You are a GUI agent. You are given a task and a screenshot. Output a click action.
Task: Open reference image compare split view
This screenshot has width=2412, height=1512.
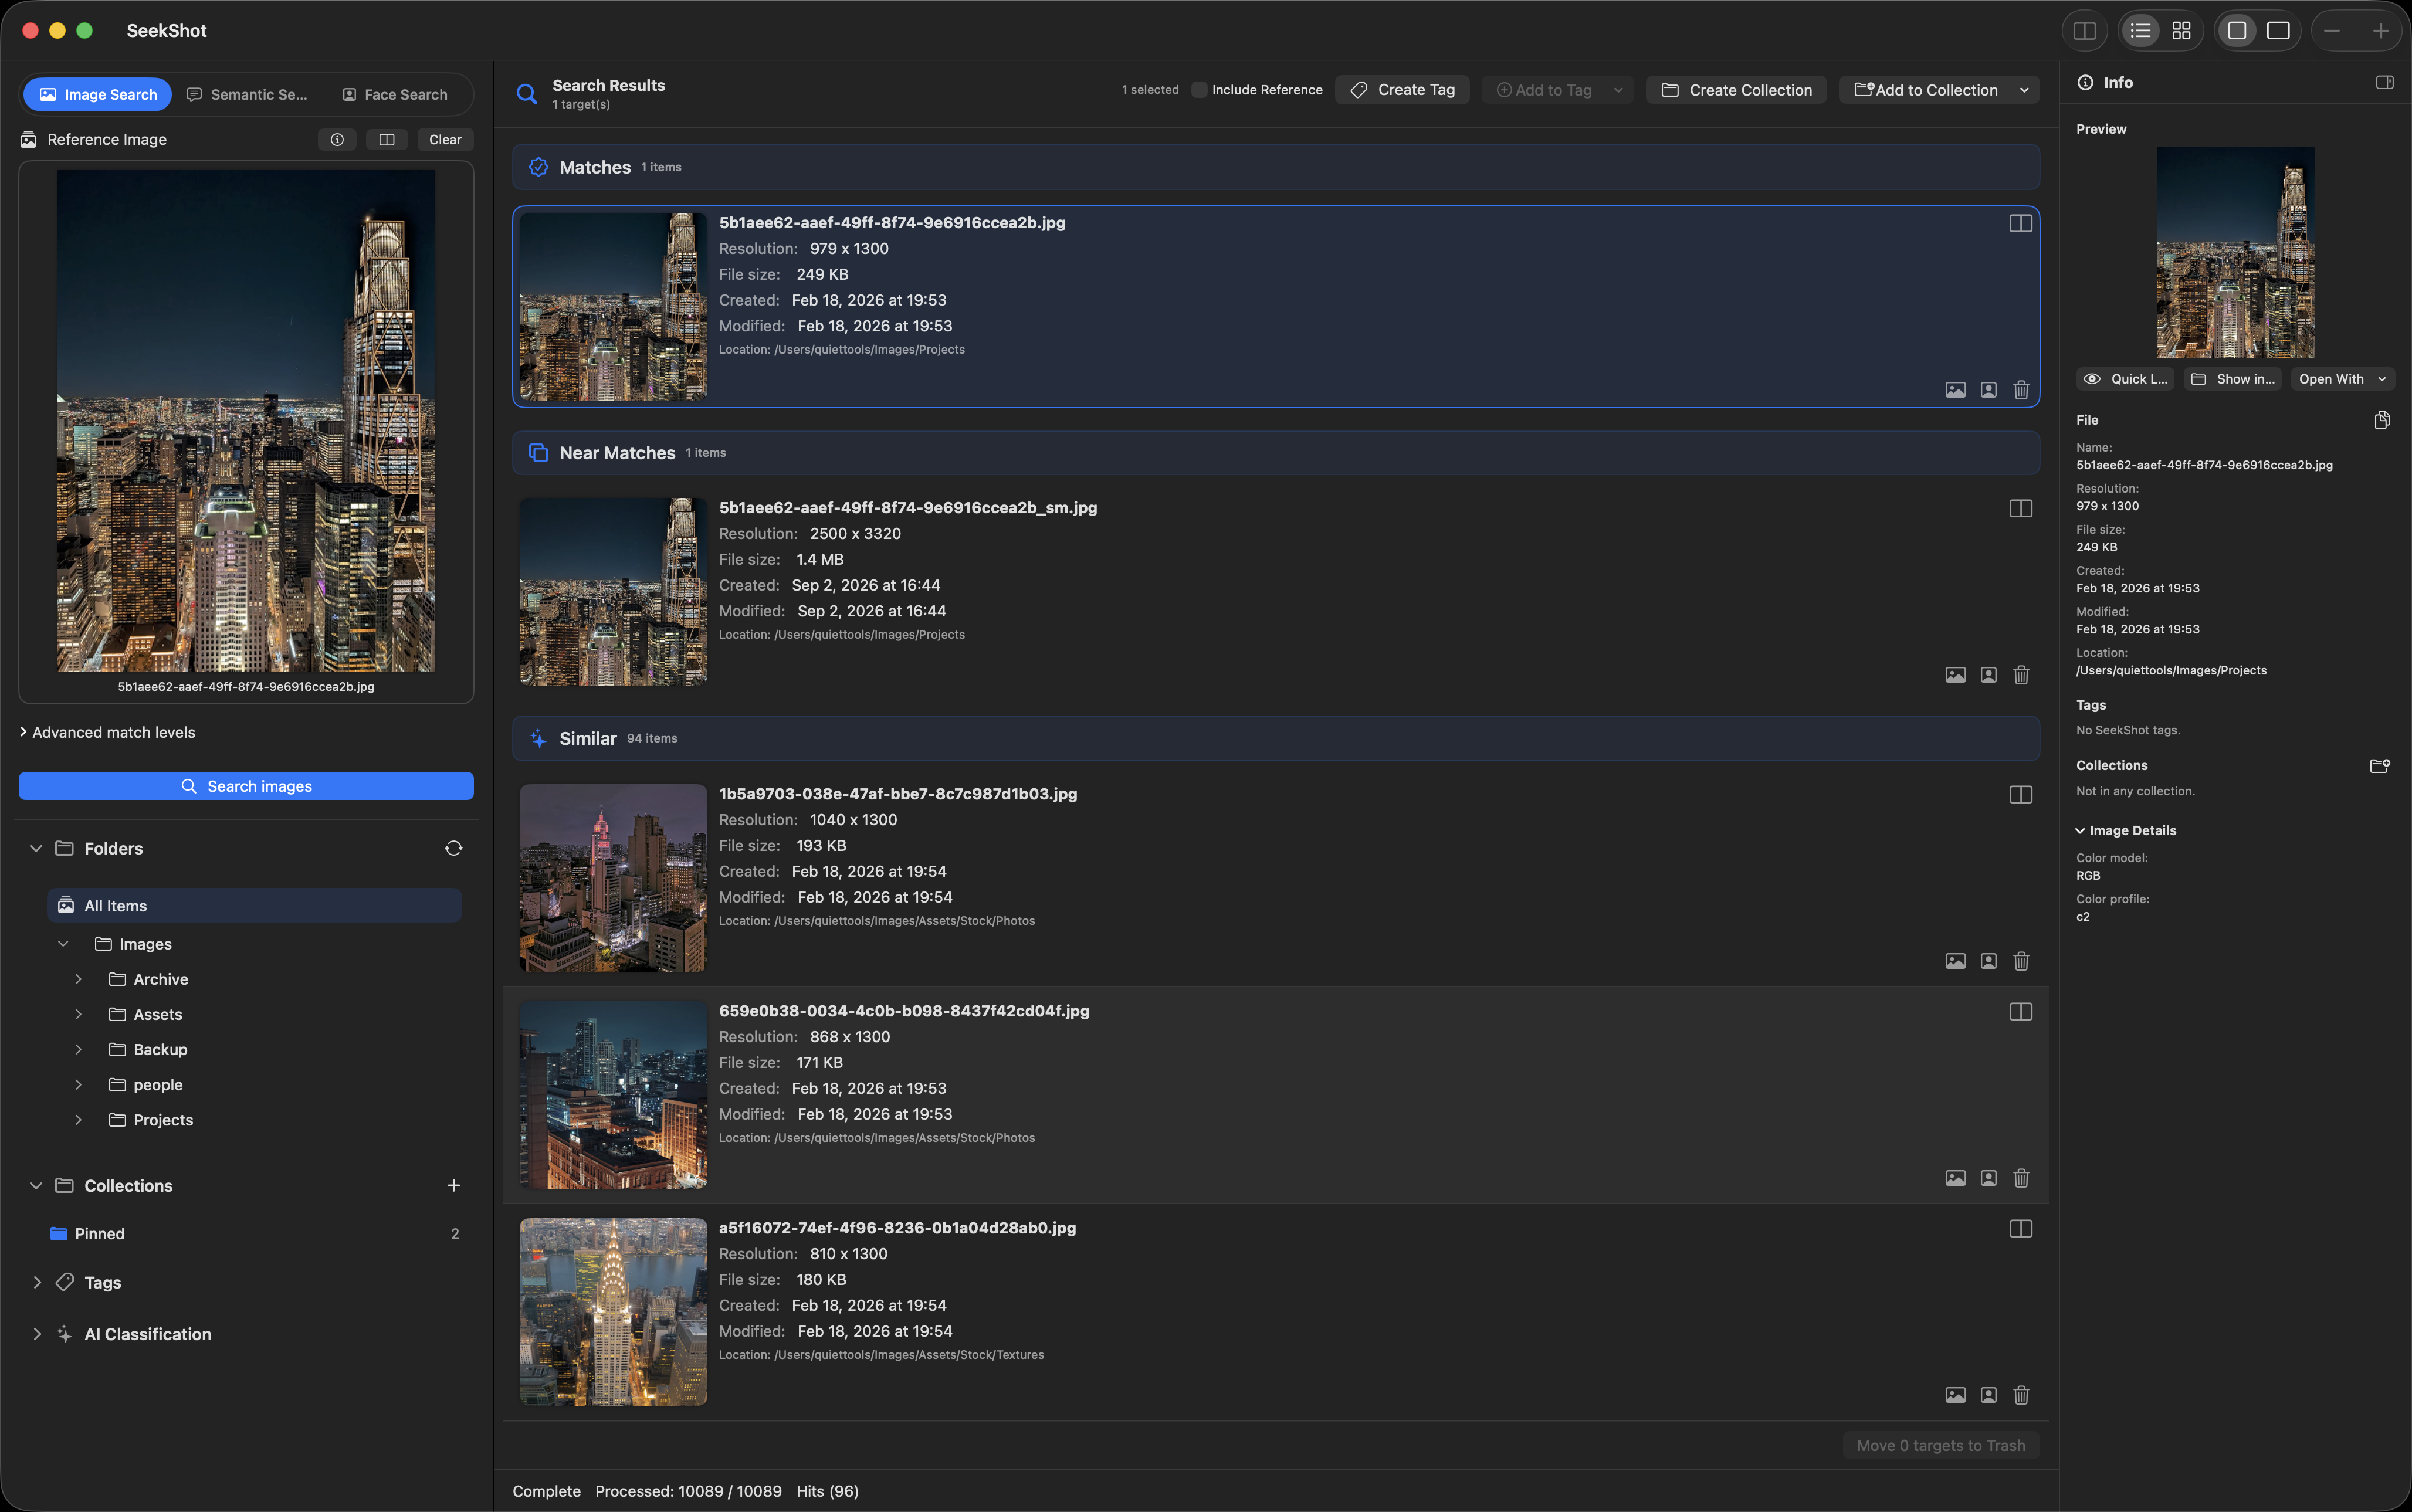tap(387, 140)
